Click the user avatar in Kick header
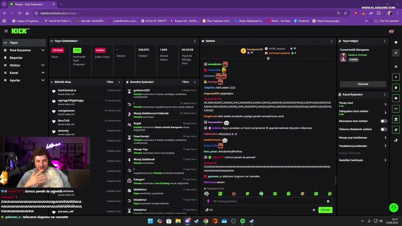Viewport: 402px width, 226px height. click(391, 31)
